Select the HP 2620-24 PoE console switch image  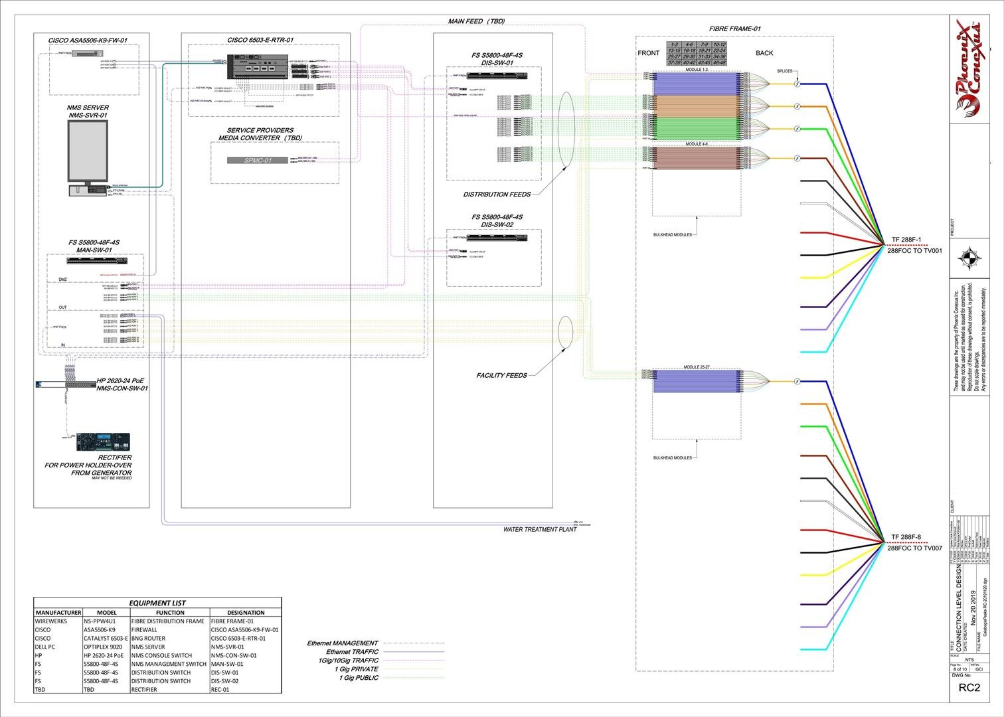(x=67, y=384)
